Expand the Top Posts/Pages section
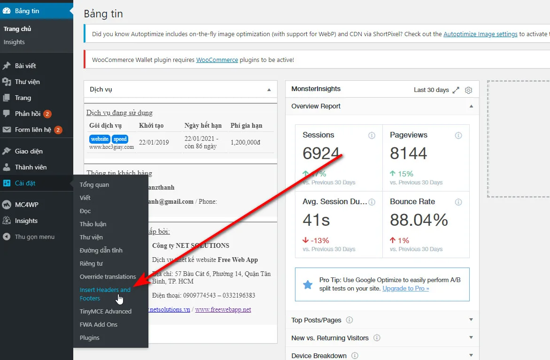Screen dimensions: 550x360 [471, 319]
